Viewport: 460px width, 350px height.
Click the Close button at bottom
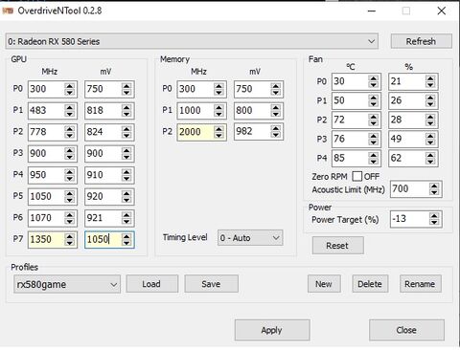(406, 330)
